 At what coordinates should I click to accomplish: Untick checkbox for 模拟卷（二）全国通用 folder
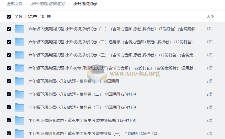point(9,94)
